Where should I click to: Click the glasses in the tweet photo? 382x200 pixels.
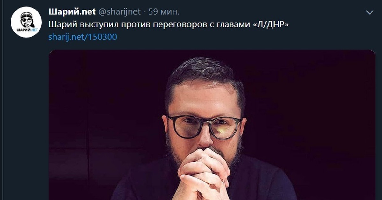pyautogui.click(x=205, y=127)
